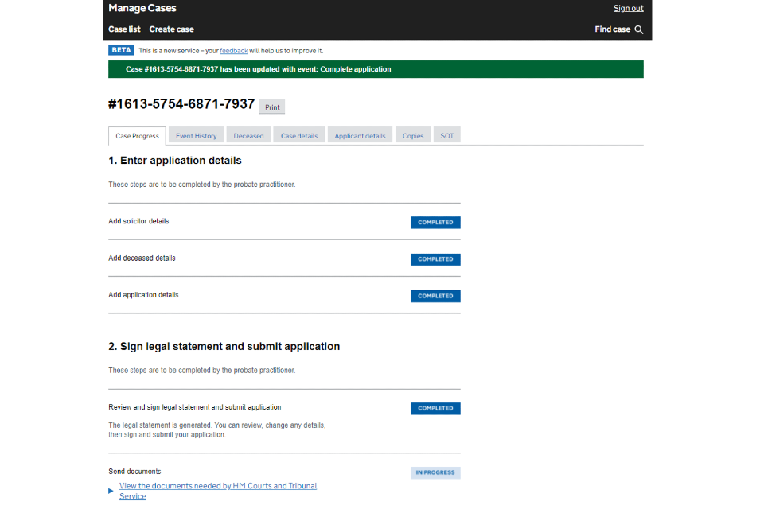Select the Case Progress tab
Viewport: 764px width, 509px height.
tap(137, 136)
